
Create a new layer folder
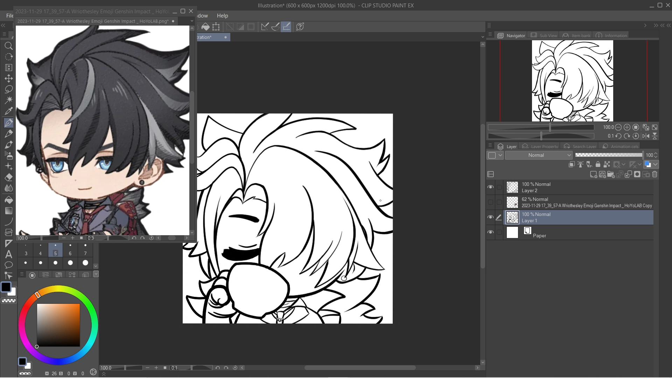(611, 175)
